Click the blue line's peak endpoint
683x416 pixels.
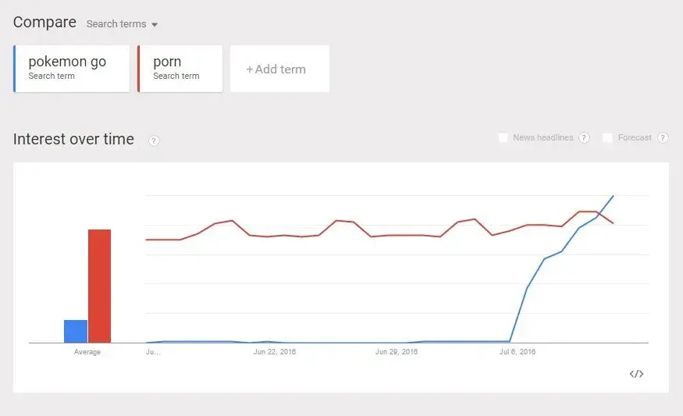[614, 196]
